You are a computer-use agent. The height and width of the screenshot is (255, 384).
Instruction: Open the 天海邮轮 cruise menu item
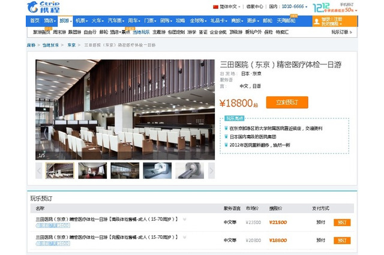tap(286, 21)
